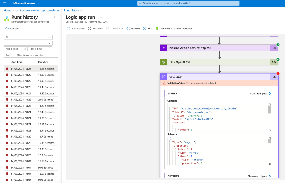This screenshot has height=183, width=285.
Task: Collapse the Runs history pane
Action: [x=55, y=17]
